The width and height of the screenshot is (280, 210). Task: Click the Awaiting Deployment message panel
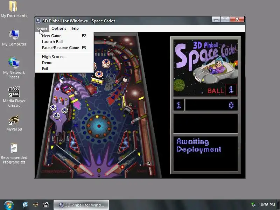(x=205, y=154)
